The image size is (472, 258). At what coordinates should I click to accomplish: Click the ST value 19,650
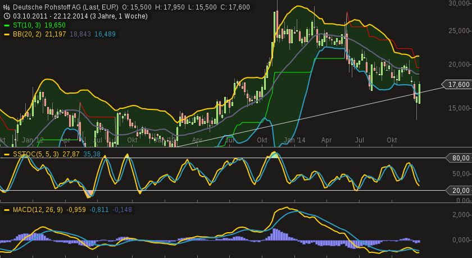(55, 25)
